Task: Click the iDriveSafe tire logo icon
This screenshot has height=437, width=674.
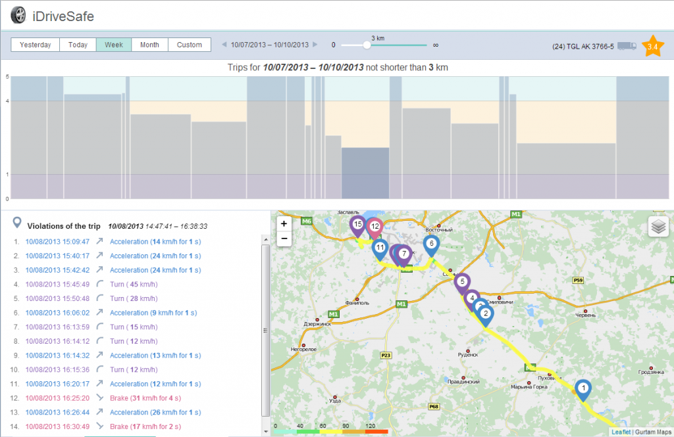Action: pos(19,14)
